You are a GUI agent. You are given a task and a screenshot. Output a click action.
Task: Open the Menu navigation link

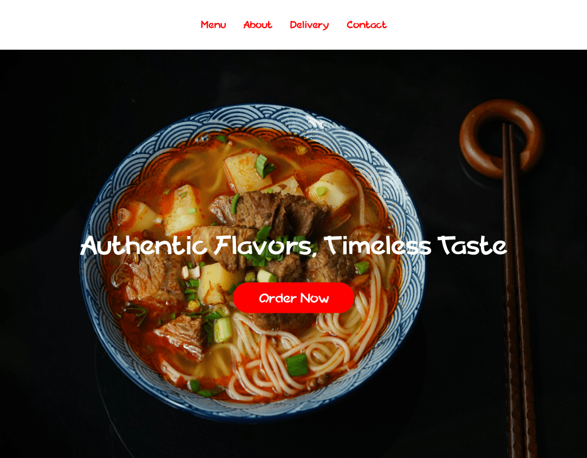[x=213, y=25]
